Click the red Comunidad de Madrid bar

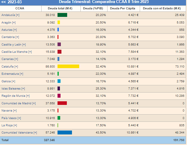(x=62, y=103)
